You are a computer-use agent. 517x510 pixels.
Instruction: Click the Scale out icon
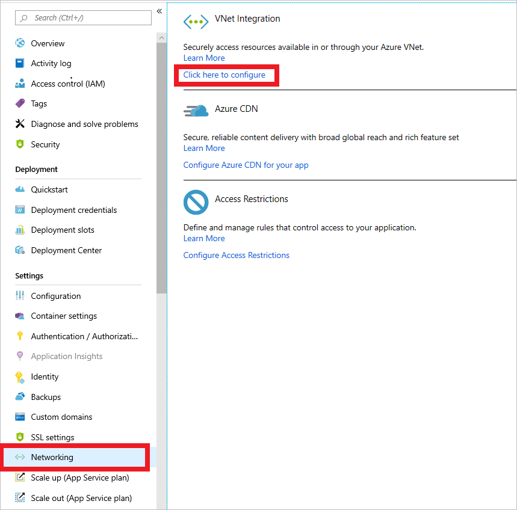click(20, 497)
